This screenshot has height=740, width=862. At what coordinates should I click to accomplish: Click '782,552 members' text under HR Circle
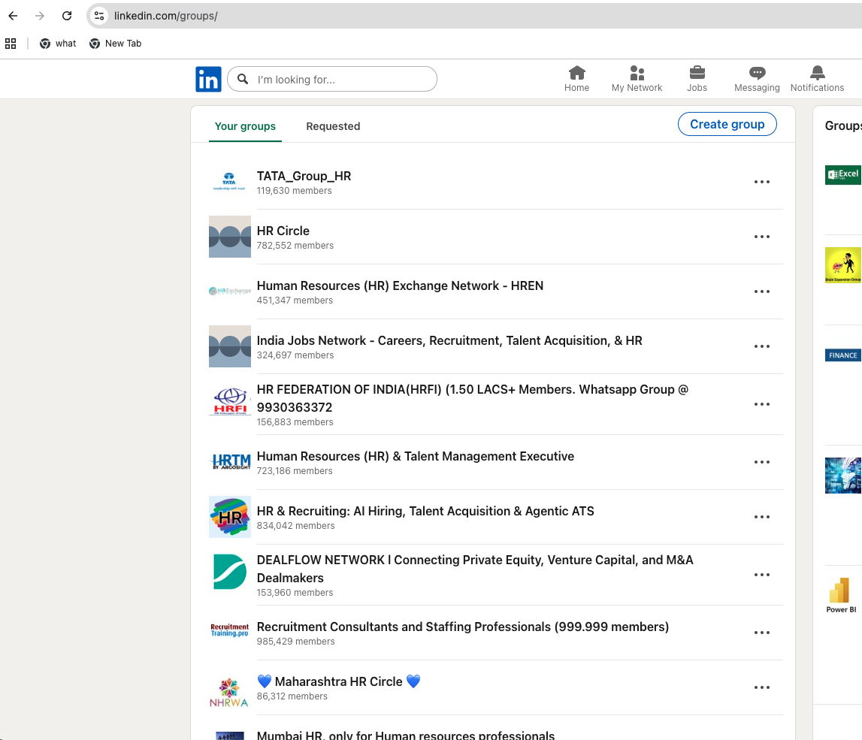tap(295, 246)
